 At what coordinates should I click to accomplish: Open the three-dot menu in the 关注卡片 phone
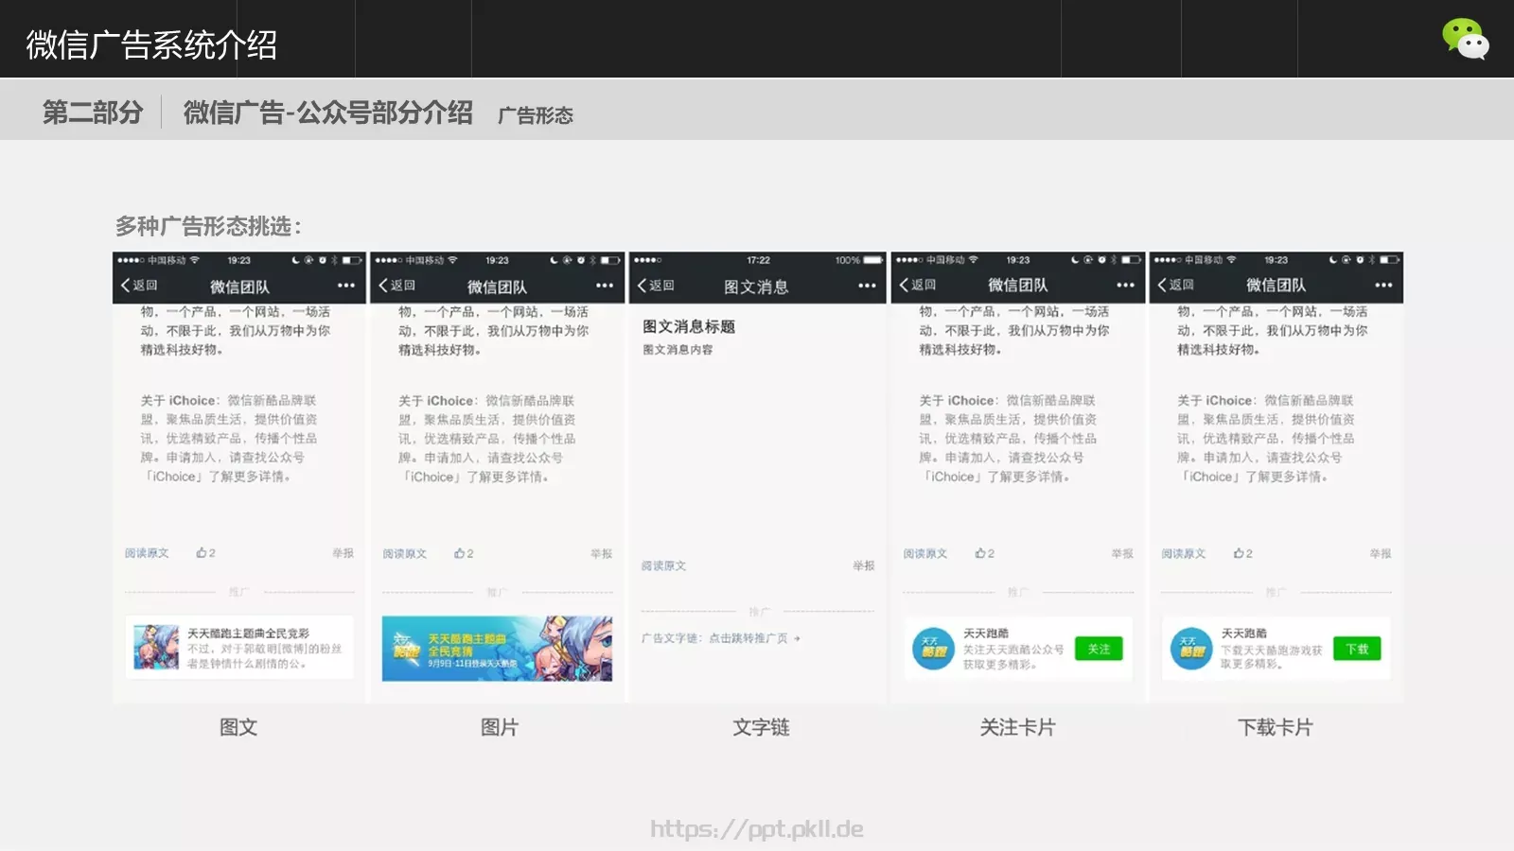pyautogui.click(x=1125, y=286)
